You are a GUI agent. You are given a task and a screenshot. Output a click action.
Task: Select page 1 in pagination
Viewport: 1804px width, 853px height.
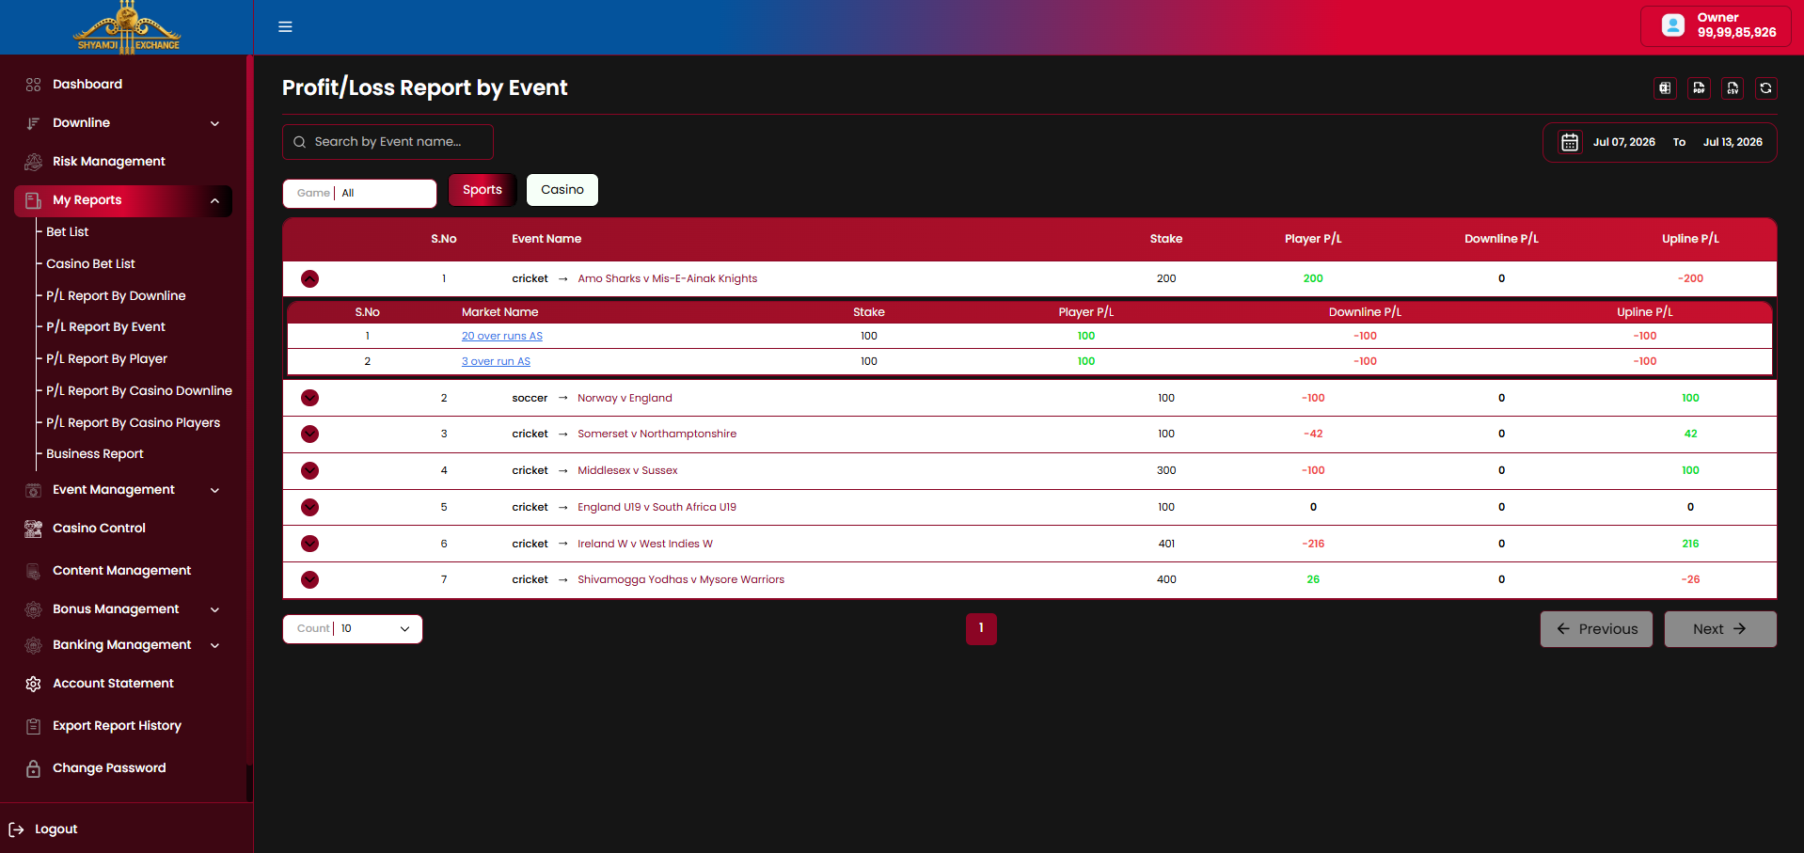tap(981, 629)
